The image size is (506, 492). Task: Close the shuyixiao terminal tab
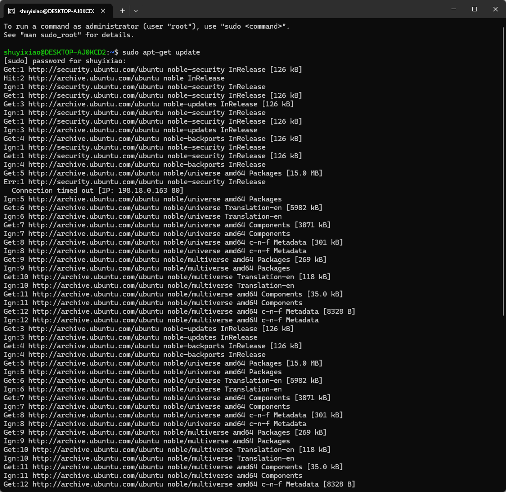coord(103,11)
